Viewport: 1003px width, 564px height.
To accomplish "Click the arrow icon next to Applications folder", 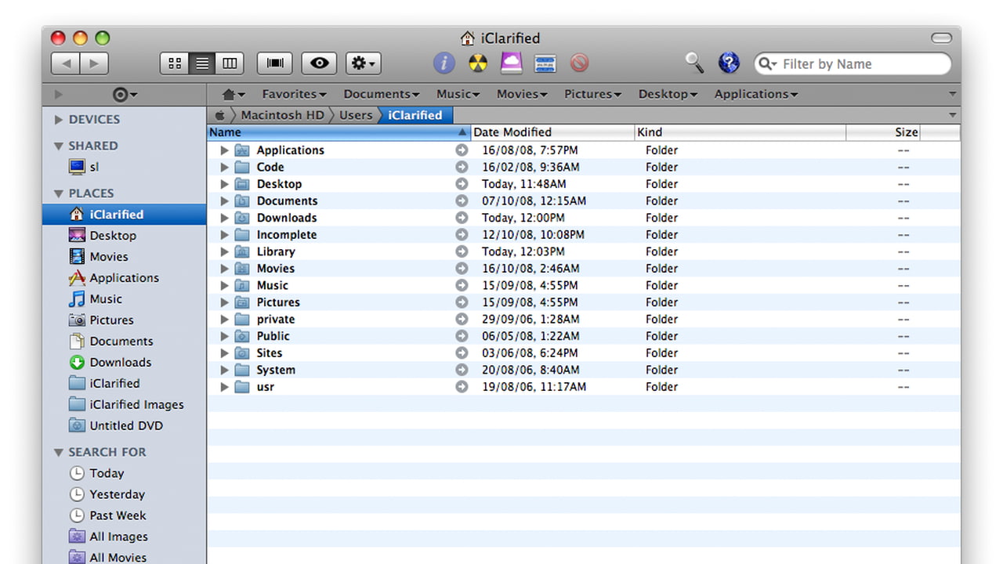I will pos(462,150).
